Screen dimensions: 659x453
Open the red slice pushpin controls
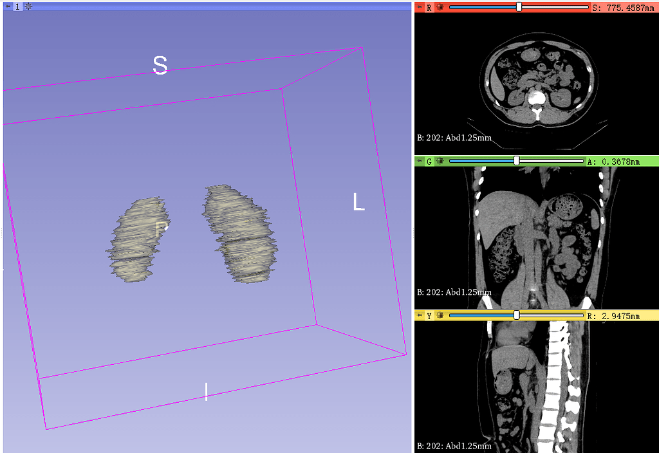[x=420, y=7]
